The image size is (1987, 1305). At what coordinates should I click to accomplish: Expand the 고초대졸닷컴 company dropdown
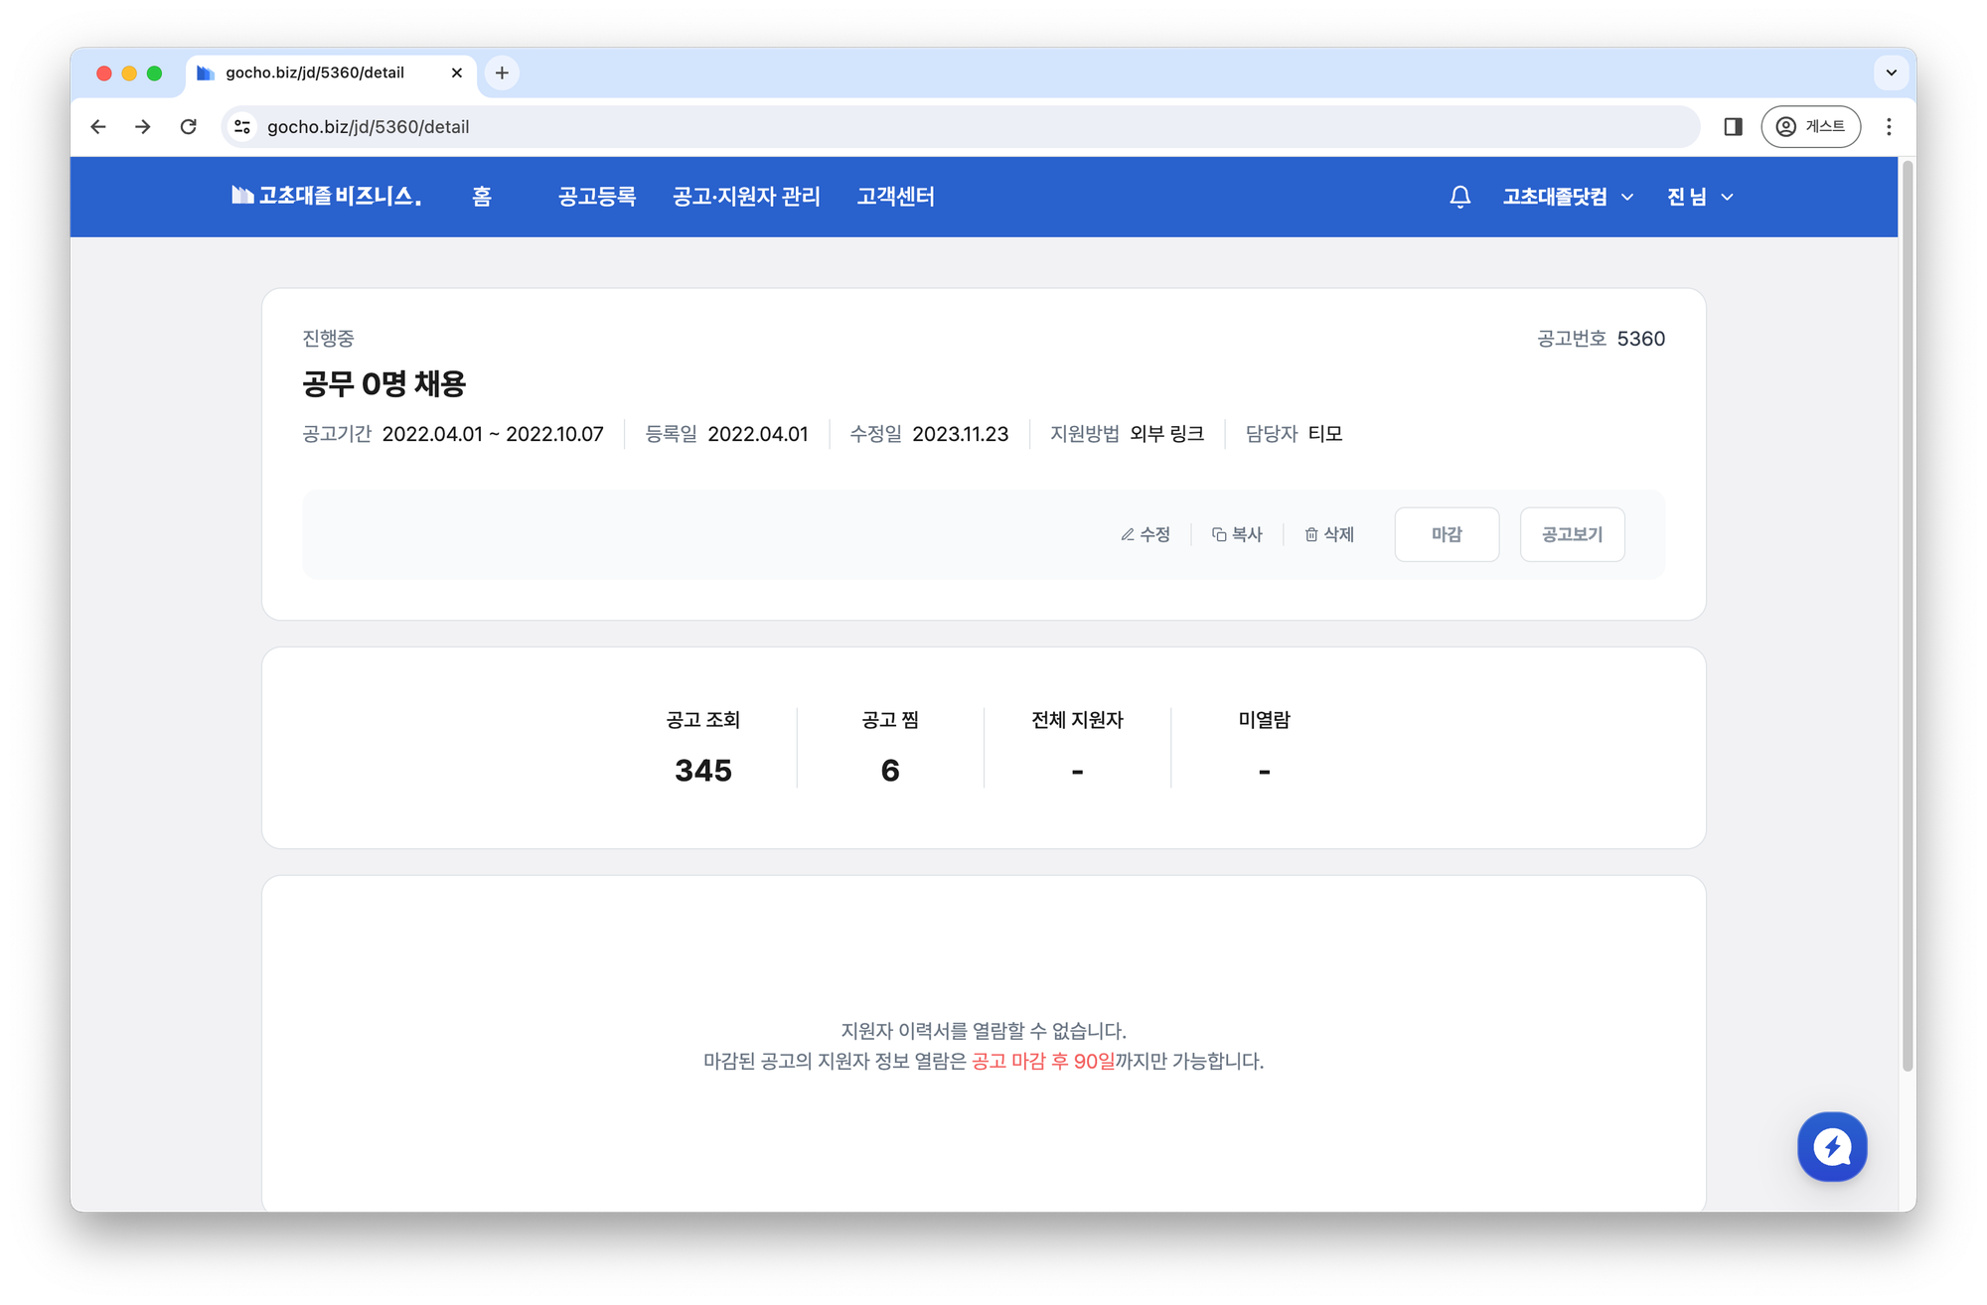(1568, 197)
